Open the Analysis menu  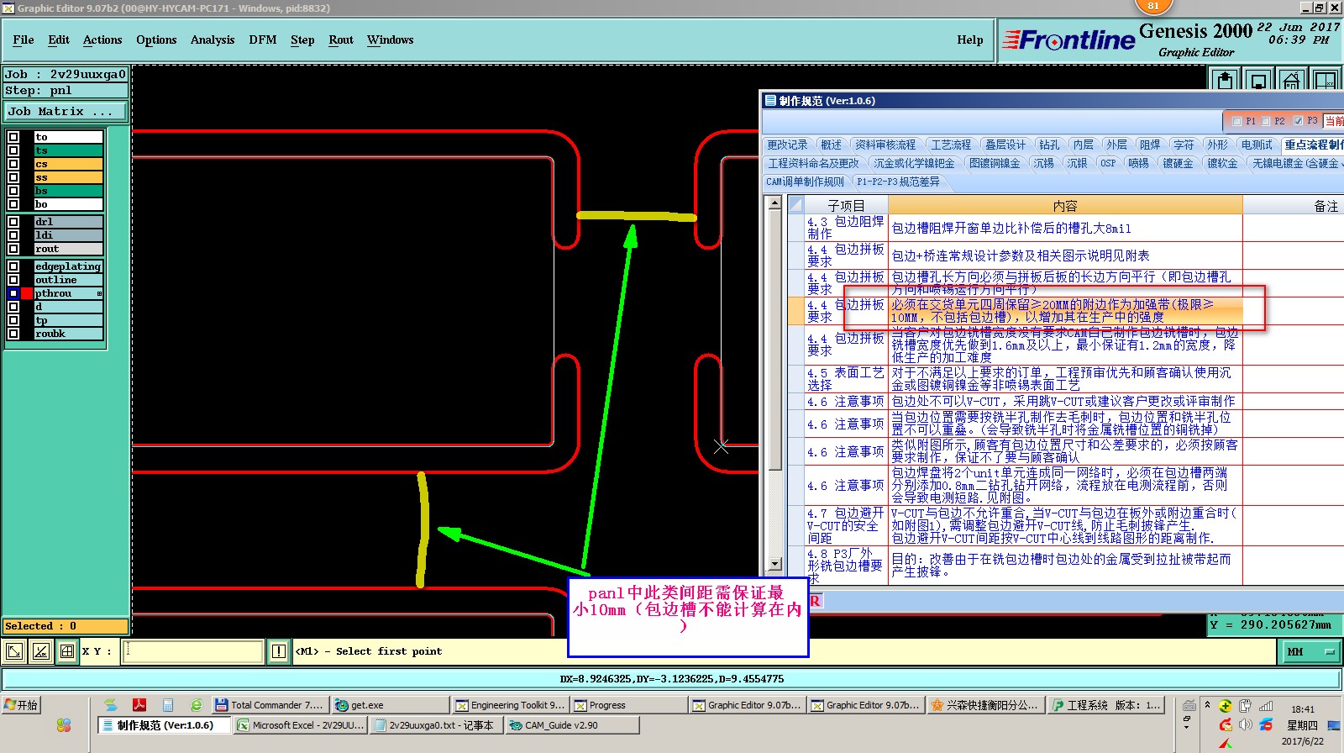(x=213, y=39)
